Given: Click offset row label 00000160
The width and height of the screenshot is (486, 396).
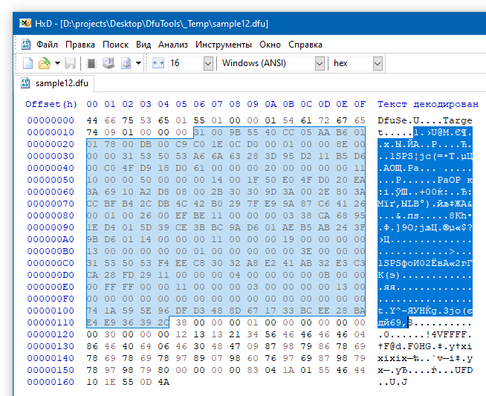Looking at the screenshot, I should [51, 382].
